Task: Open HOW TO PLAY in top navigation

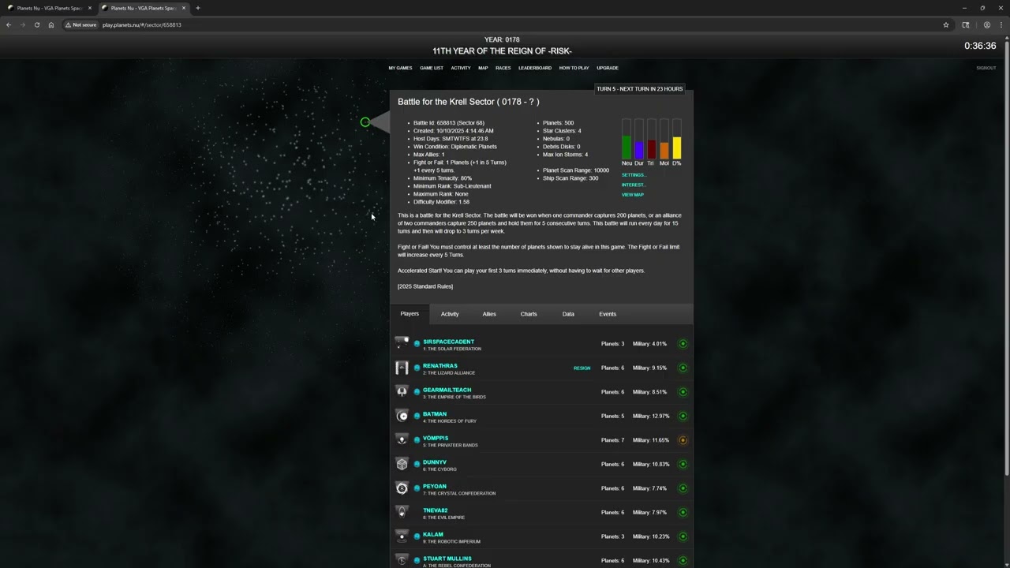Action: [574, 68]
